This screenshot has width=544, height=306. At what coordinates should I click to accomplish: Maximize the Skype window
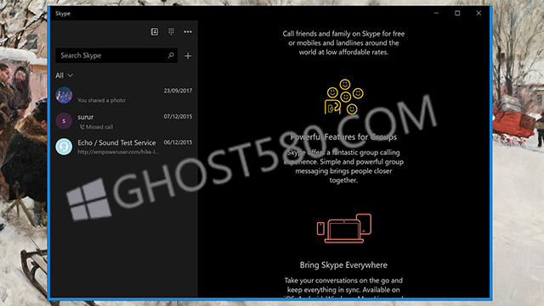click(x=457, y=14)
